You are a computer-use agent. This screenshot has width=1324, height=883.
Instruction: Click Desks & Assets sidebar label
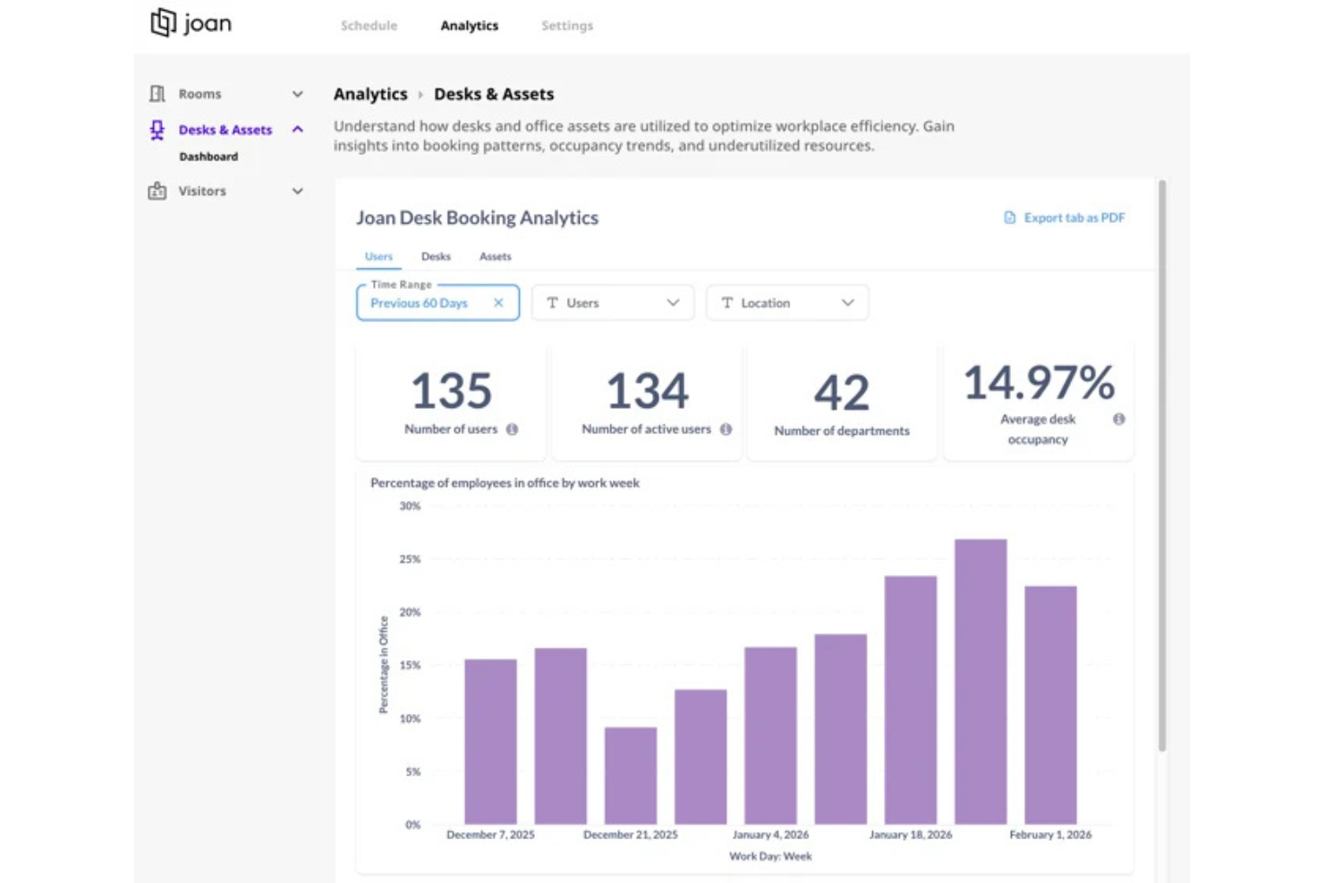click(225, 130)
